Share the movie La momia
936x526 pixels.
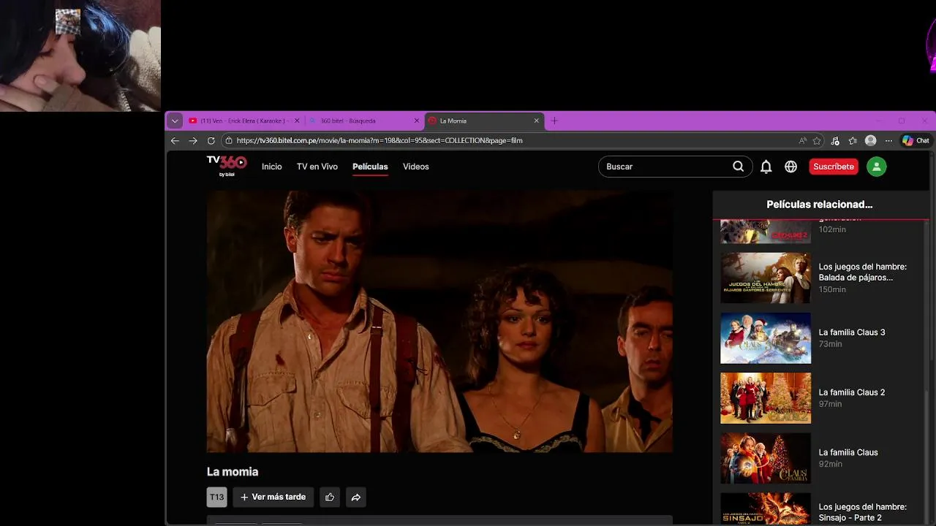coord(355,497)
